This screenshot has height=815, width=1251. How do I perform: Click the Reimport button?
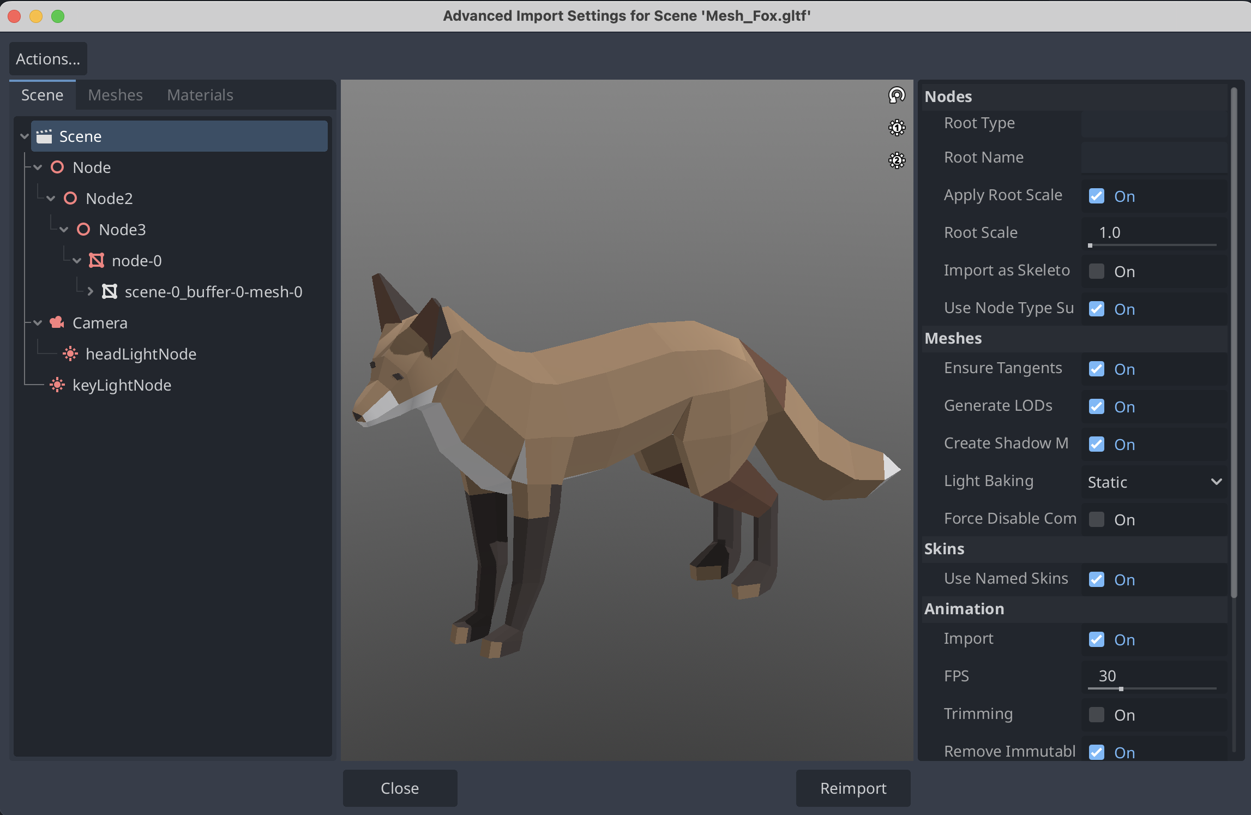[853, 788]
